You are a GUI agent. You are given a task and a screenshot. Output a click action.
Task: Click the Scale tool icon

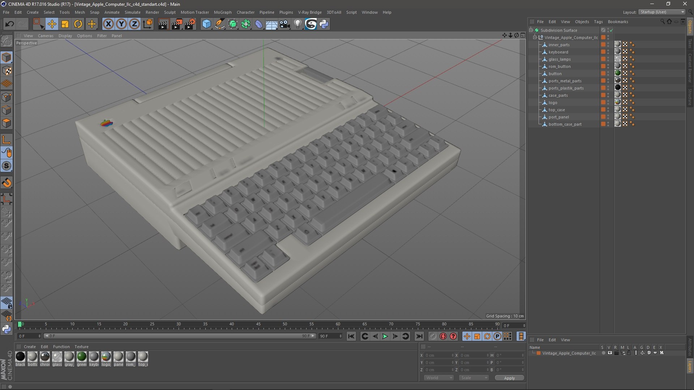65,24
